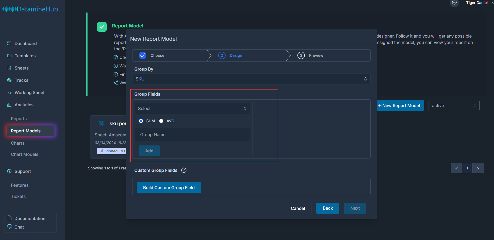Click the New Report Model button

pyautogui.click(x=400, y=105)
